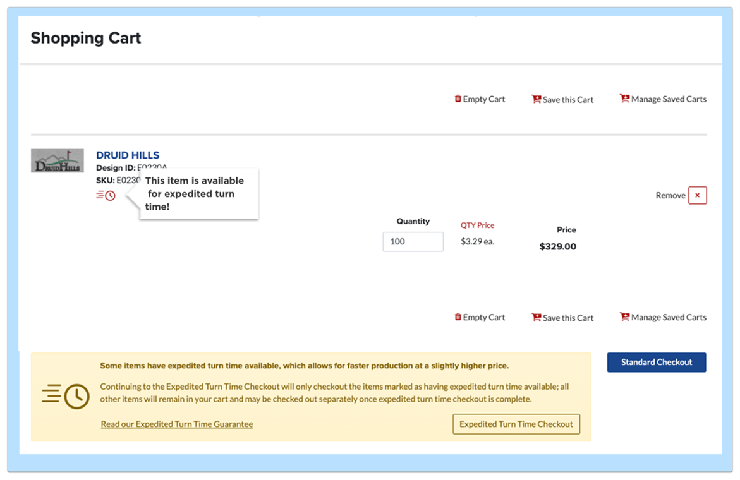Click the Save this Cart text label
Viewport: 740px width, 480px height.
567,99
